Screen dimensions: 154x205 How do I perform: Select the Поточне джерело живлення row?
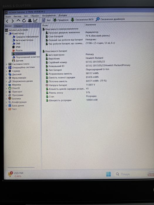click(72, 33)
